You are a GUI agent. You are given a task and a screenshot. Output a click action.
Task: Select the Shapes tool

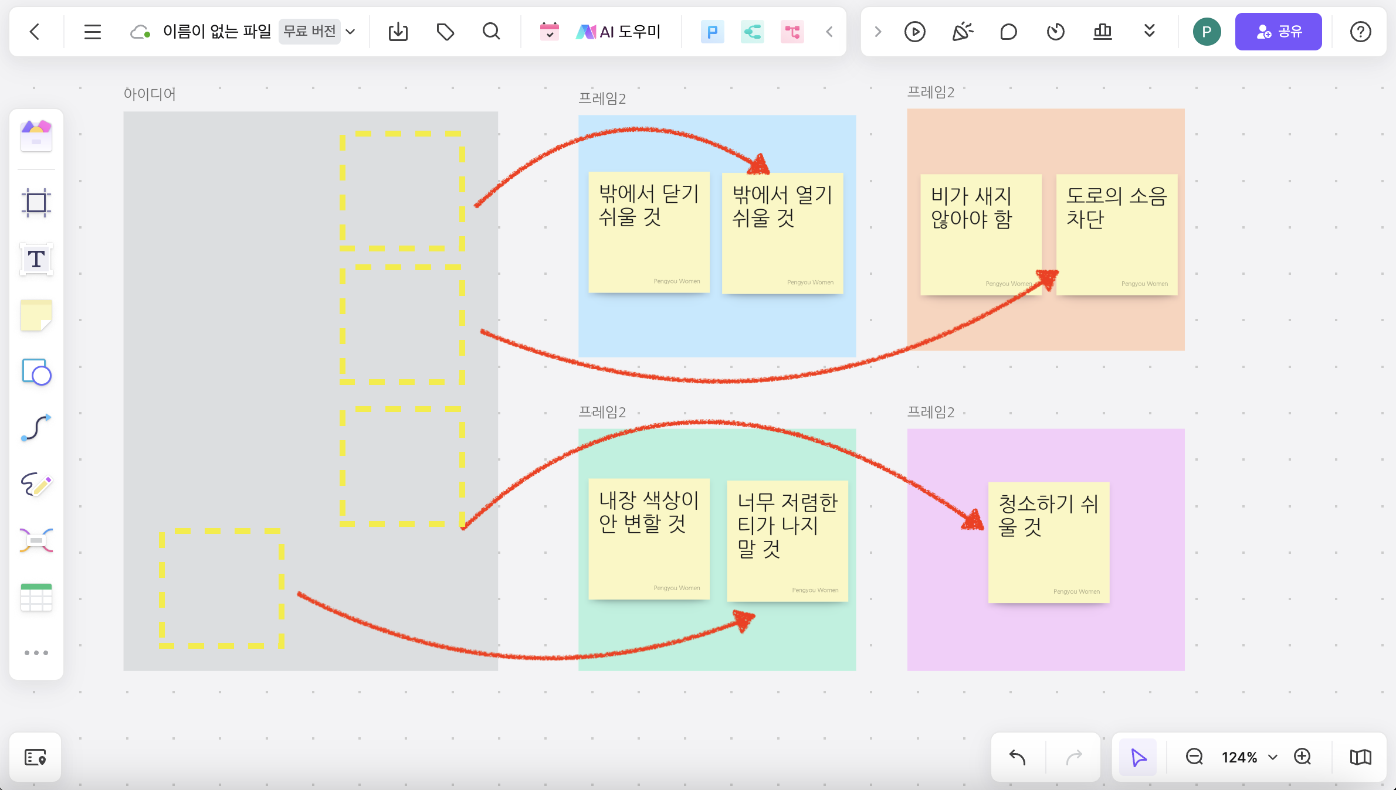(36, 372)
